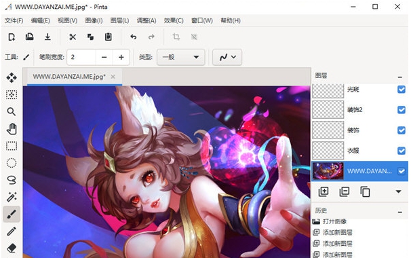Screen dimensions: 411x258
Task: Paste from clipboard icon
Action: [x=109, y=37]
